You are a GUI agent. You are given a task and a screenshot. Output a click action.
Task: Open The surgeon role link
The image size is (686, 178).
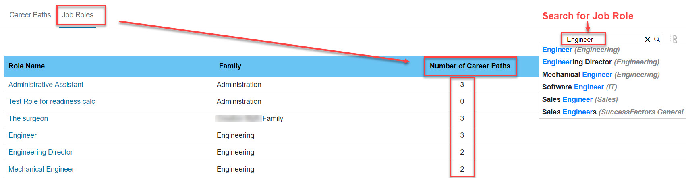[x=28, y=118]
